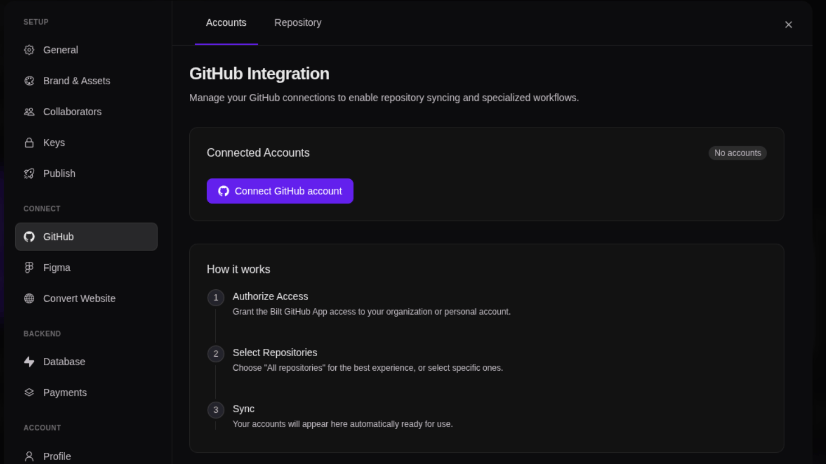Select Figma connect option label
826x464 pixels.
(x=57, y=267)
